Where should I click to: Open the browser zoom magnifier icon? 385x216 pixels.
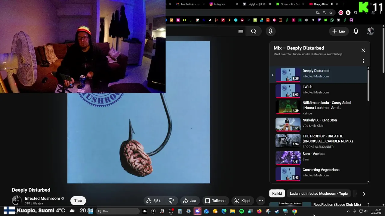[324, 13]
